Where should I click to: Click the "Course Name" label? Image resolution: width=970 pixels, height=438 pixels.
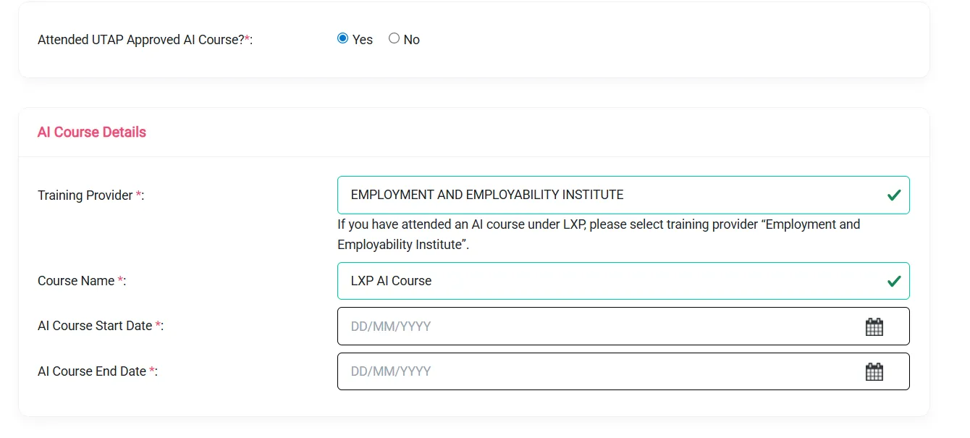[x=82, y=281]
